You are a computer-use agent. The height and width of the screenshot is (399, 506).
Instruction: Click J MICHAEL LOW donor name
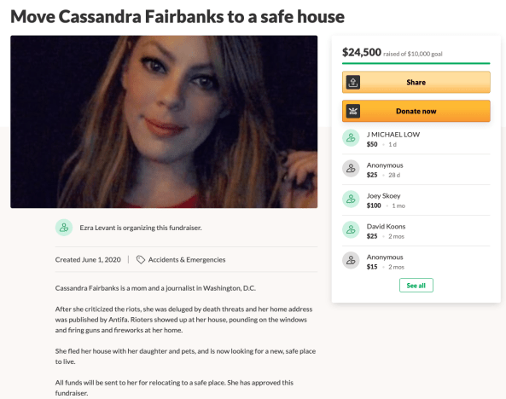click(x=393, y=135)
